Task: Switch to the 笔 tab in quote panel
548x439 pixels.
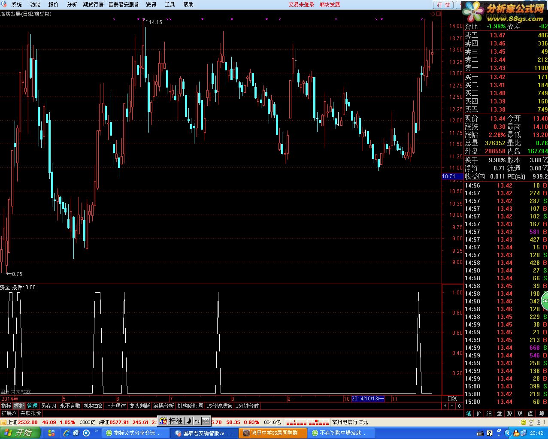Action: click(x=469, y=413)
